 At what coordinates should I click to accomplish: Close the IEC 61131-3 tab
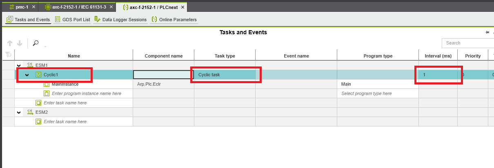(x=111, y=7)
